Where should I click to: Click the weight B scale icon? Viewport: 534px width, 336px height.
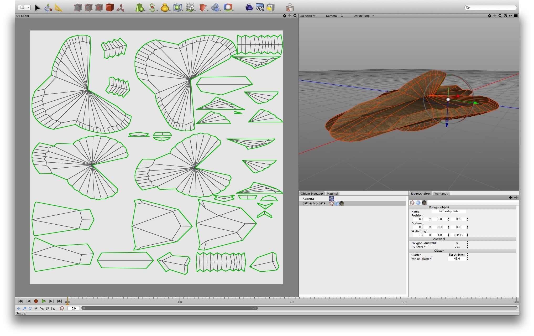pos(289,8)
